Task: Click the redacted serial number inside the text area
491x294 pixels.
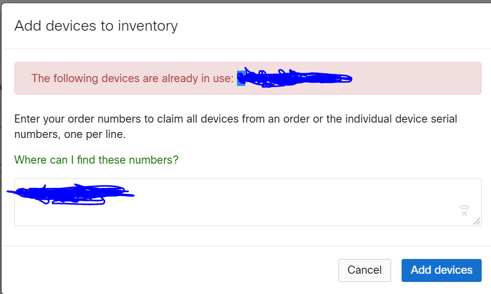Action: tap(70, 194)
